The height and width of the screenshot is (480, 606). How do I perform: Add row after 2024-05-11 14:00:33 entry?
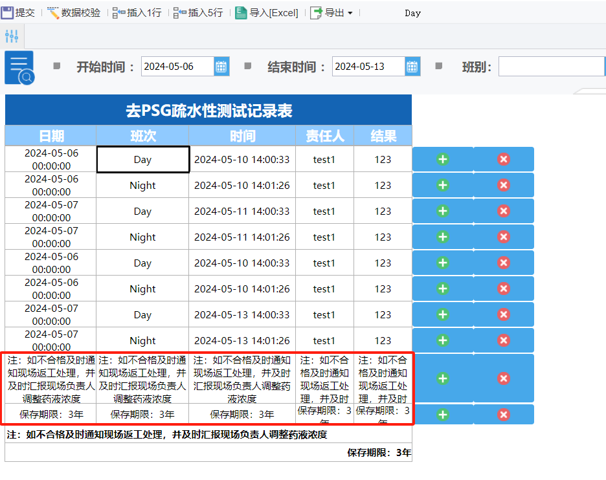click(x=443, y=211)
